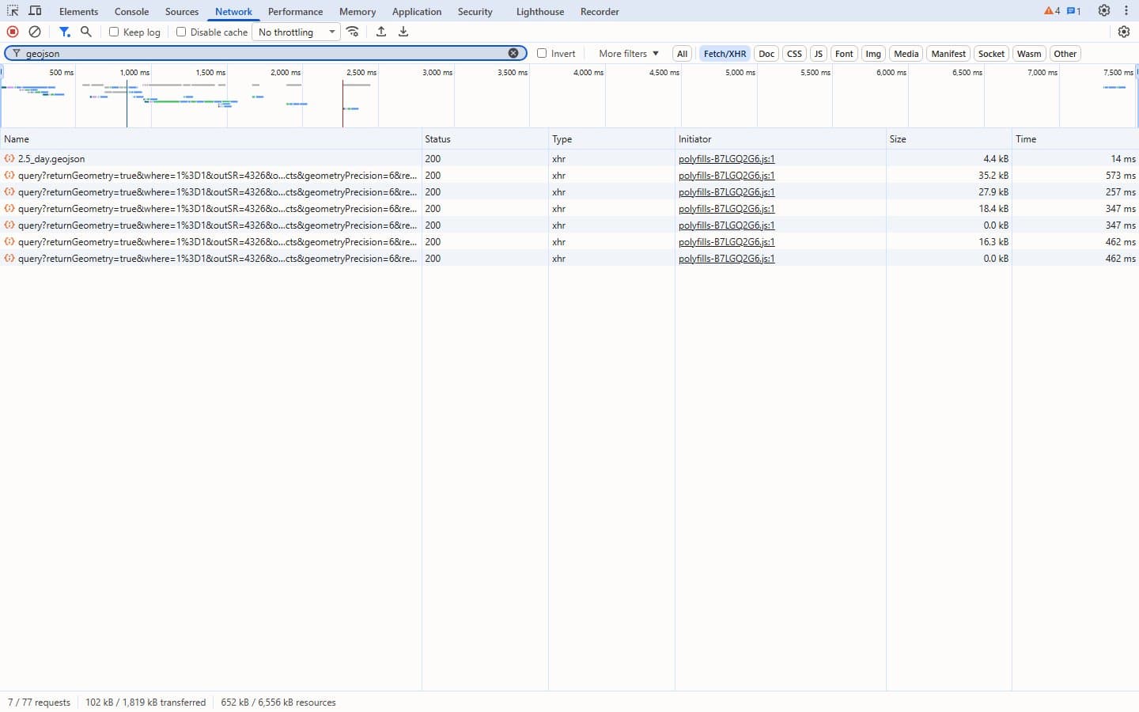The image size is (1139, 712).
Task: Toggle the CSS type filter
Action: [x=794, y=54]
